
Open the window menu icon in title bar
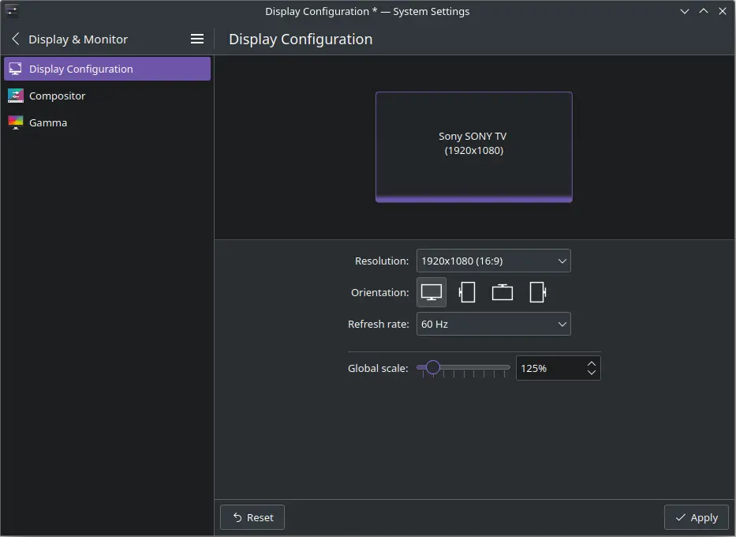[12, 11]
